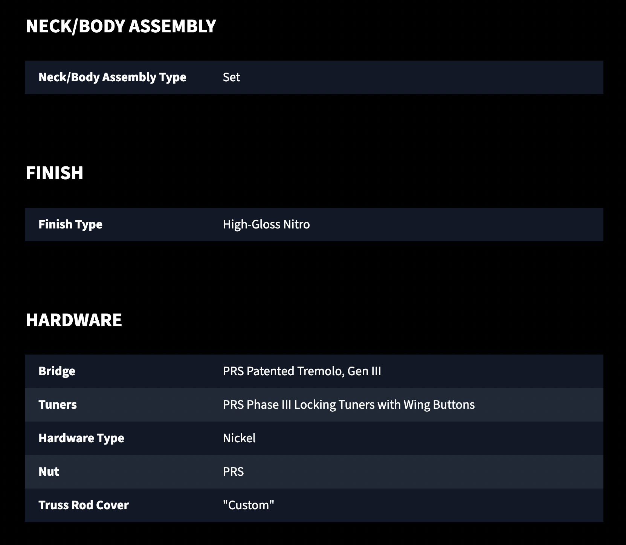Image resolution: width=626 pixels, height=545 pixels.
Task: Click the FINISH section heading
Action: click(x=55, y=173)
